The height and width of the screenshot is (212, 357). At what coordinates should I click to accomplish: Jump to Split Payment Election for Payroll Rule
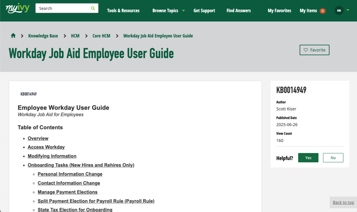(96, 201)
